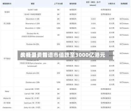Viewport: 131px width, 111px height.
Task: Select the 百川智能 provider cell
Action: [x=7, y=103]
